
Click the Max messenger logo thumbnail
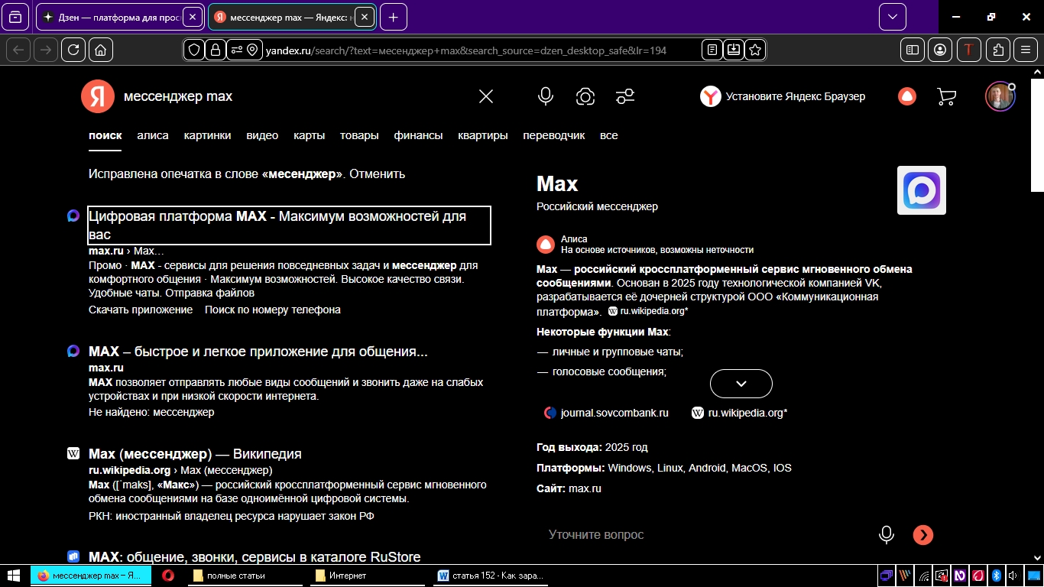(921, 190)
